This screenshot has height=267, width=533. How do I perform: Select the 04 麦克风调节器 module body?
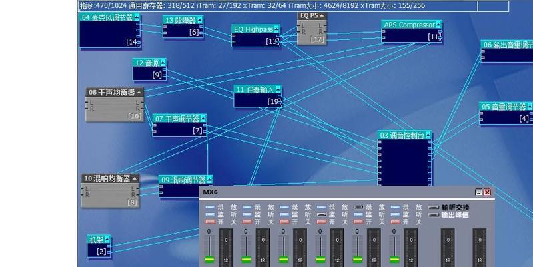[x=109, y=34]
